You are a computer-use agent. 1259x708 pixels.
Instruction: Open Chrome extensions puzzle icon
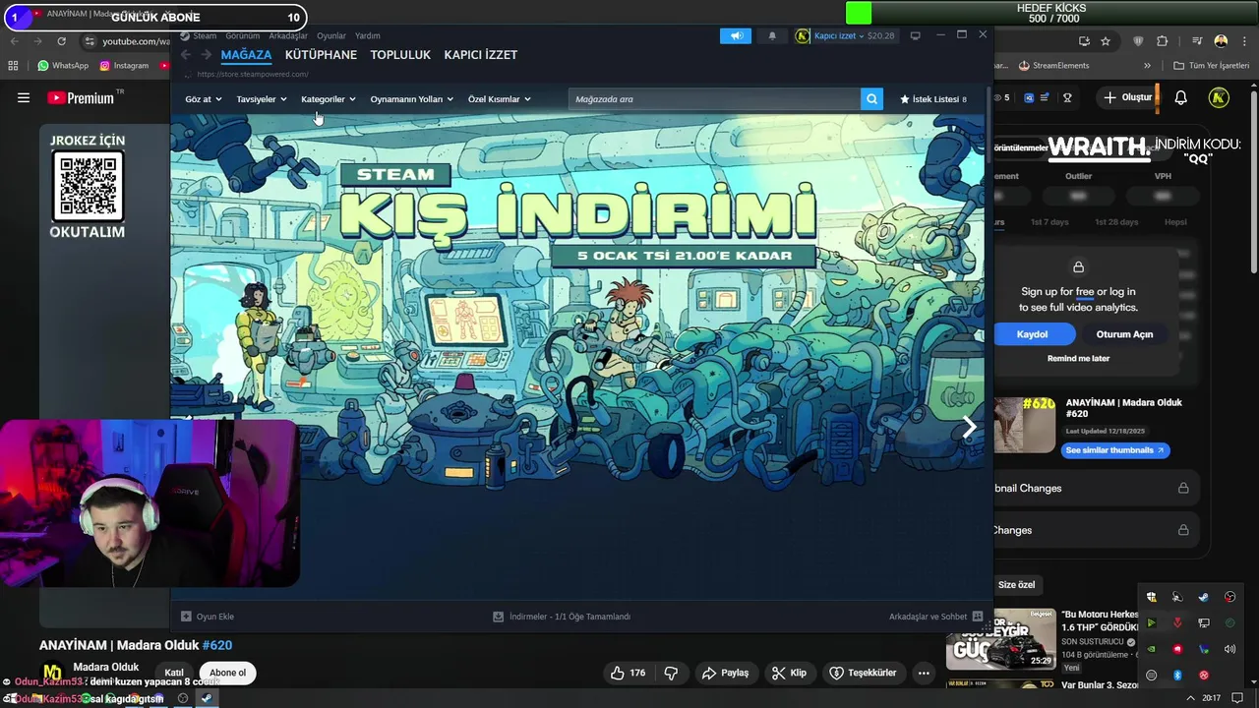(1163, 41)
